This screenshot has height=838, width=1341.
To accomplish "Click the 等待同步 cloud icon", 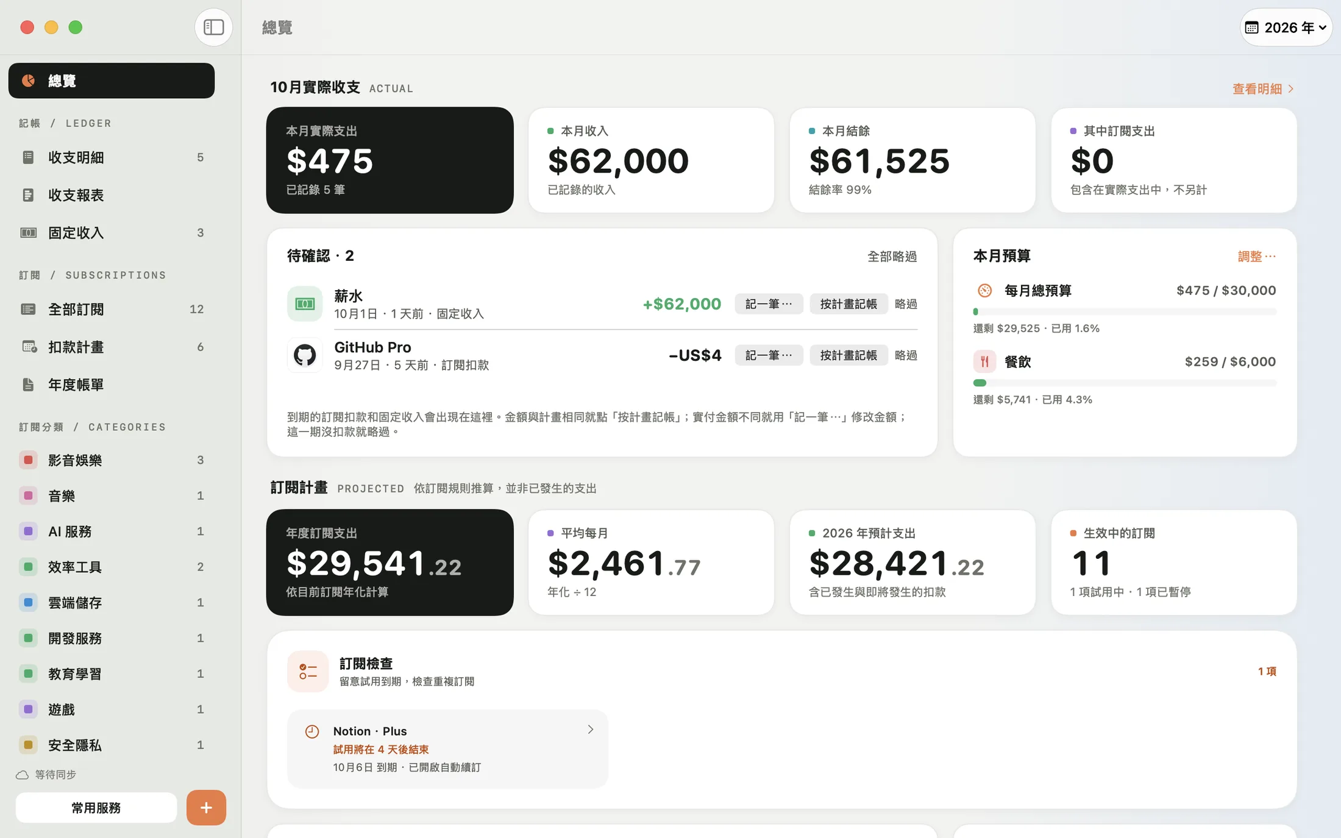I will (23, 775).
